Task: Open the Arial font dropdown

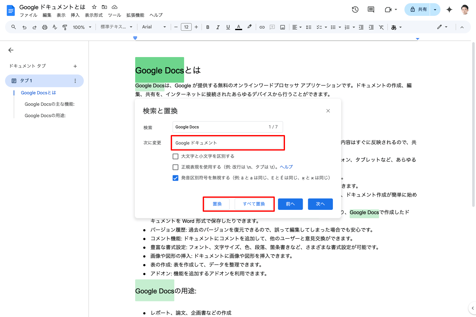Action: pos(154,27)
